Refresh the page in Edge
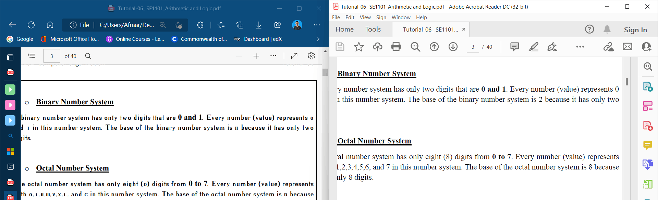Screen dimensions: 658x200 (31, 25)
